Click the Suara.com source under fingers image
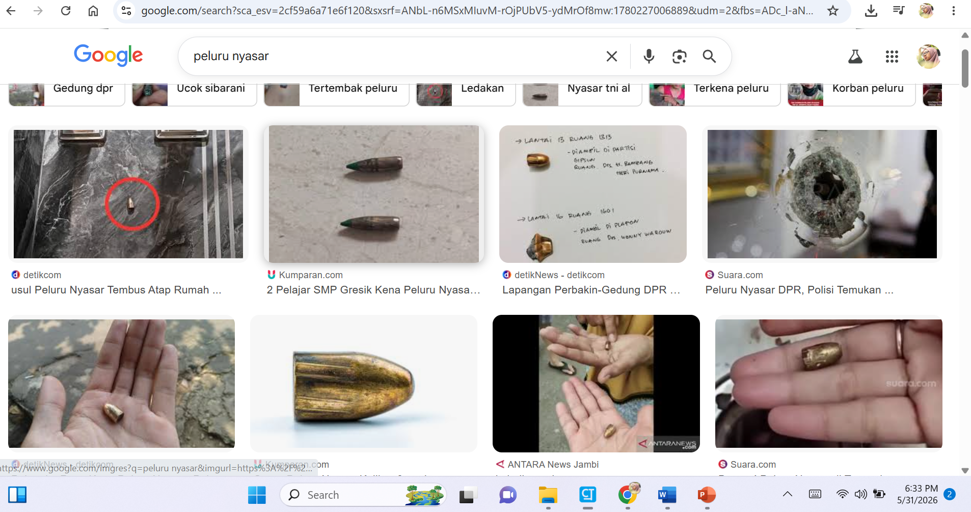Screen dimensions: 971x512 753,465
